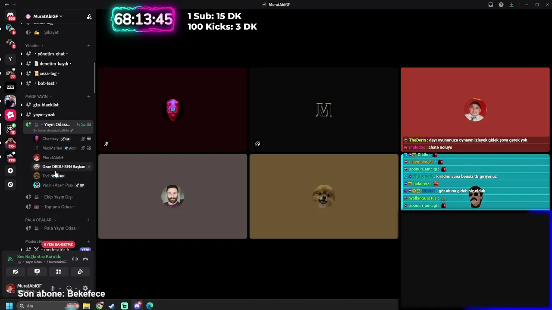Screen dimensions: 552x310
Task: Collapse the PALA ODALARI category
Action: click(x=41, y=220)
